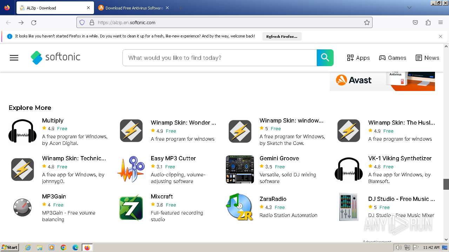Open MP3Gain dial icon

click(x=22, y=208)
